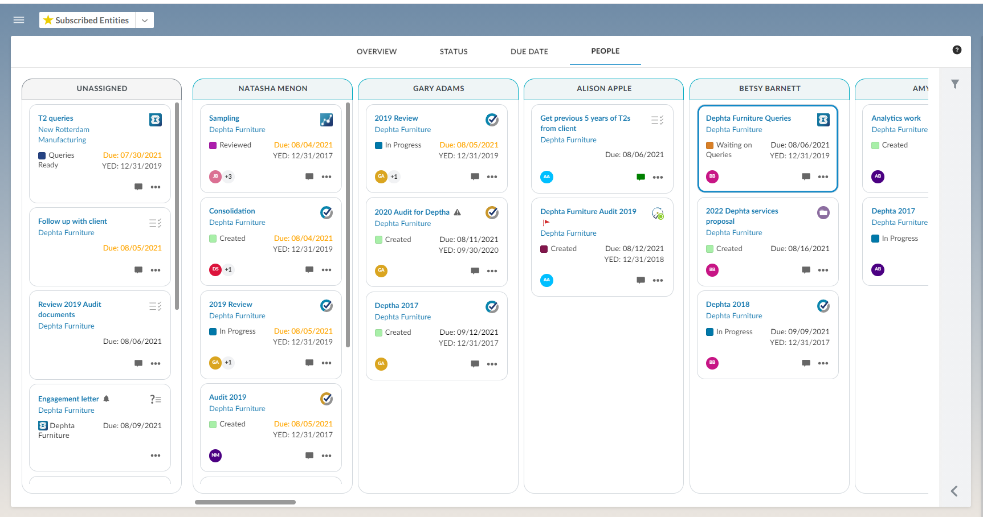The image size is (983, 517).
Task: Open more options on T2 queries card
Action: coord(156,187)
